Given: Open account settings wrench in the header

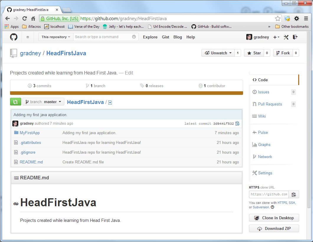Looking at the screenshot, I should [x=286, y=37].
